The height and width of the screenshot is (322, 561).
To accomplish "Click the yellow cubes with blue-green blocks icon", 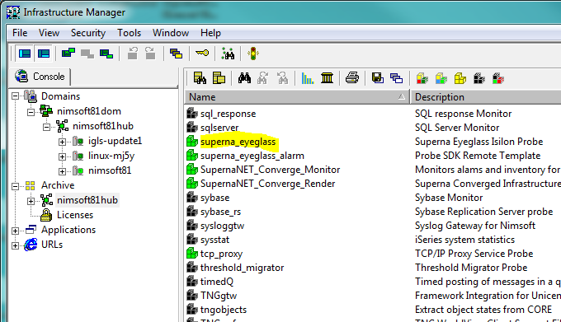I will pos(441,78).
